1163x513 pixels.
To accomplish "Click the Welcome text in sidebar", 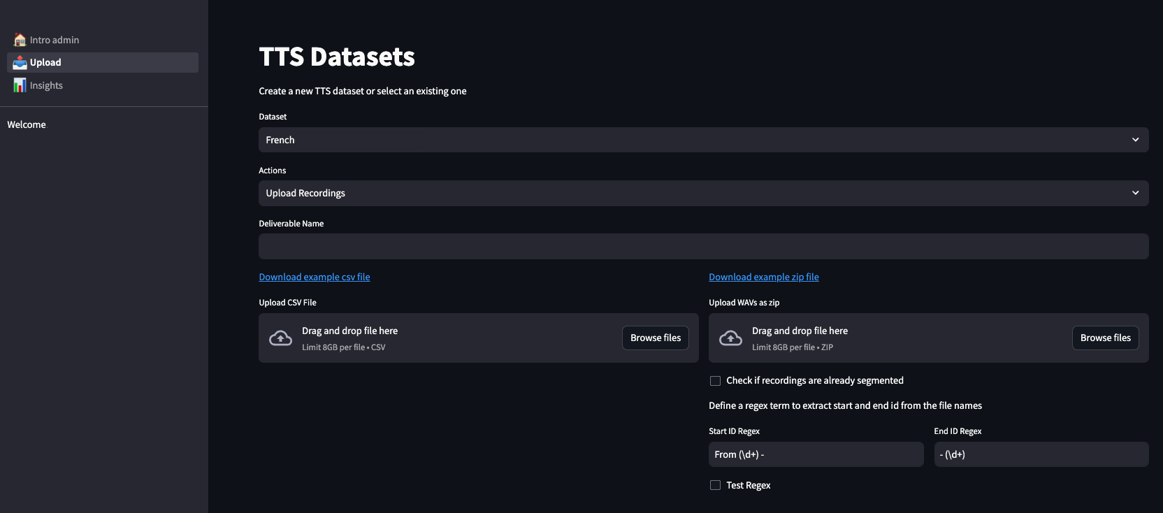I will click(27, 124).
